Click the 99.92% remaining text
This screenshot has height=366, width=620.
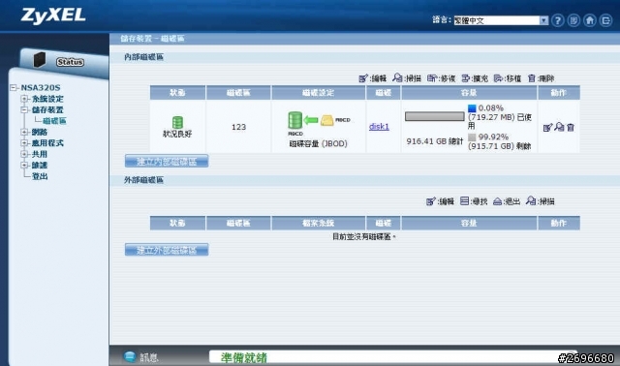(493, 137)
